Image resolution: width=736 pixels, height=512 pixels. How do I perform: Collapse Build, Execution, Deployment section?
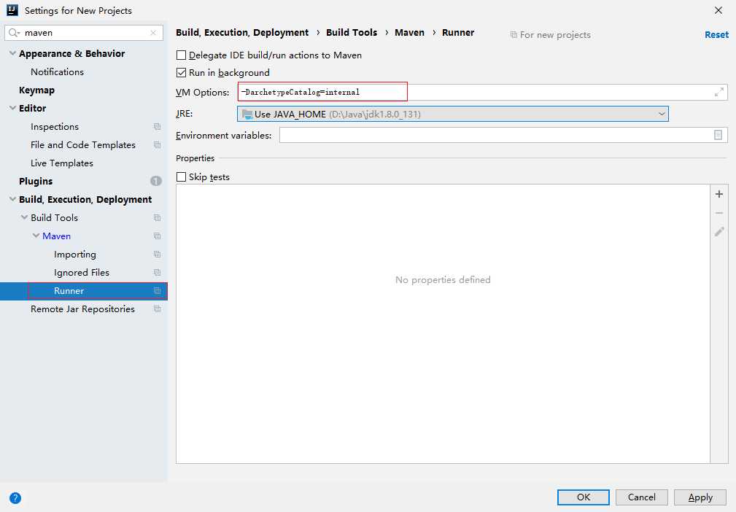pyautogui.click(x=12, y=199)
